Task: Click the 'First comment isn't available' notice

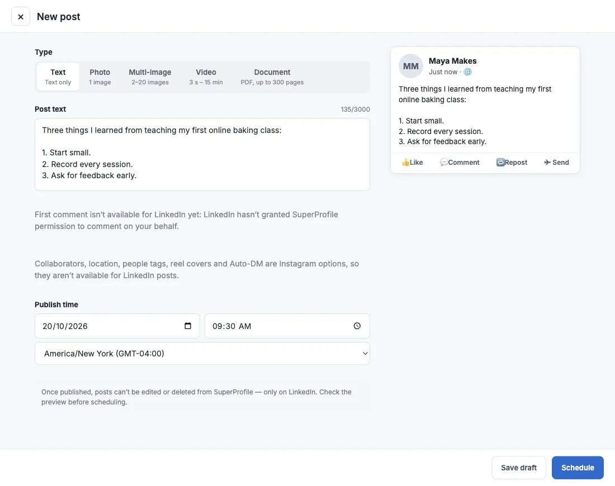Action: 186,220
